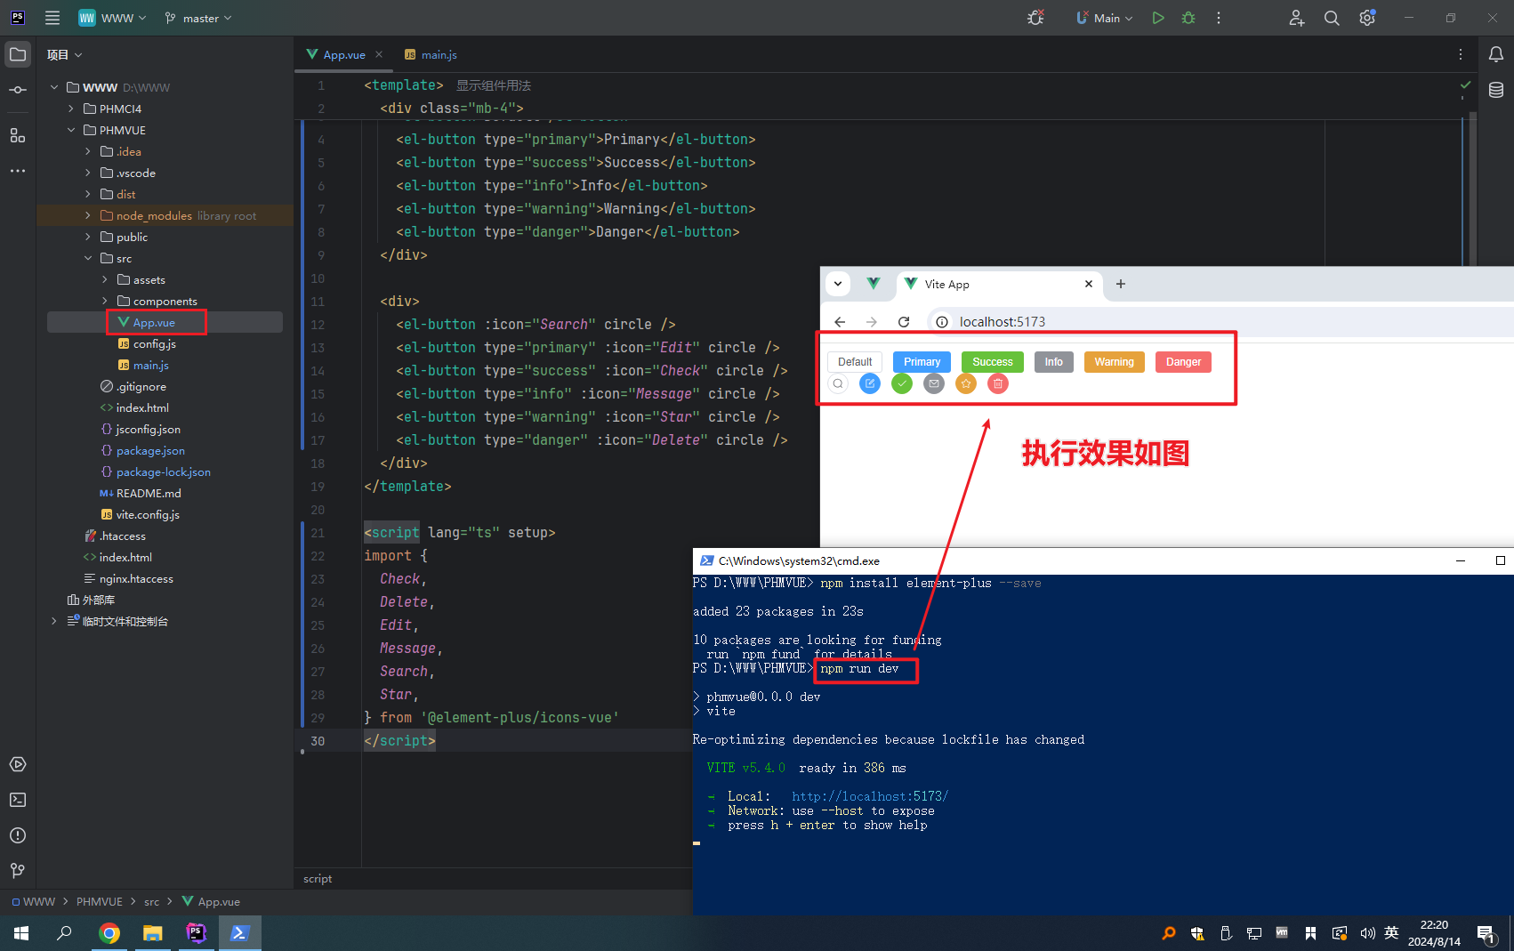
Task: Open the main hamburger menu
Action: pyautogui.click(x=52, y=18)
